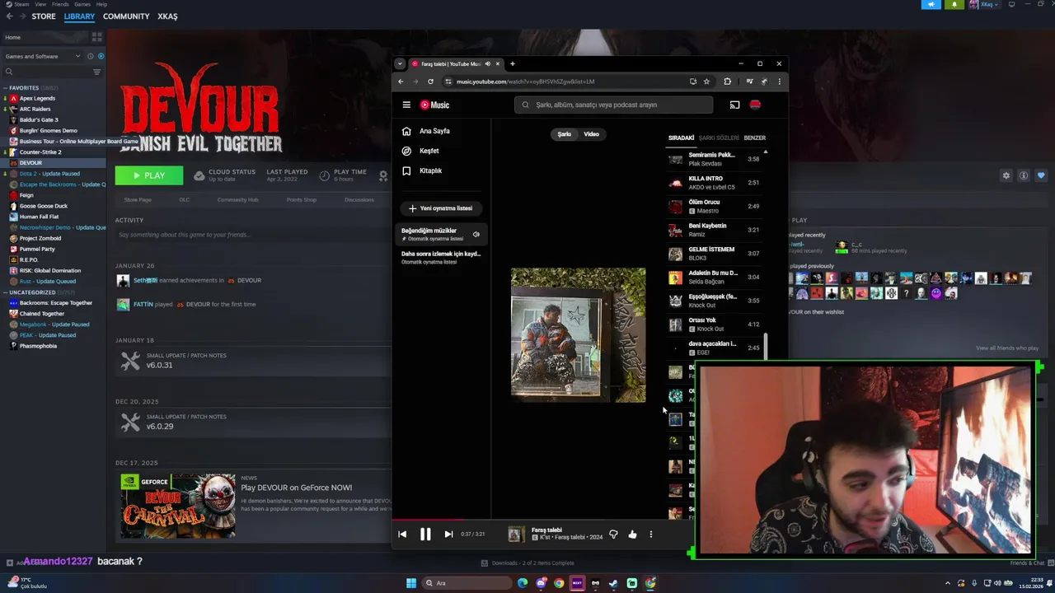Open Daha sonra izlemek için playlist
Viewport: 1055px width, 593px height.
point(443,257)
